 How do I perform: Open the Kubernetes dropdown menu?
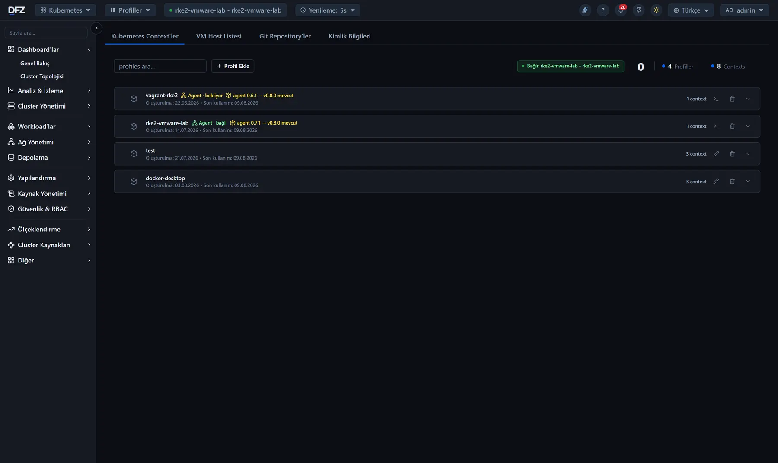coord(66,10)
